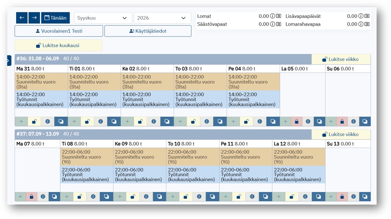Open info icon for La 12
391x219 pixels.
(x=305, y=196)
